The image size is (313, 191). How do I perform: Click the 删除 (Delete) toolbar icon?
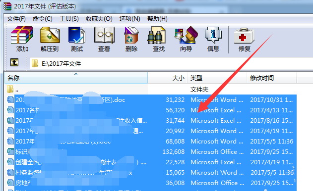pos(131,35)
